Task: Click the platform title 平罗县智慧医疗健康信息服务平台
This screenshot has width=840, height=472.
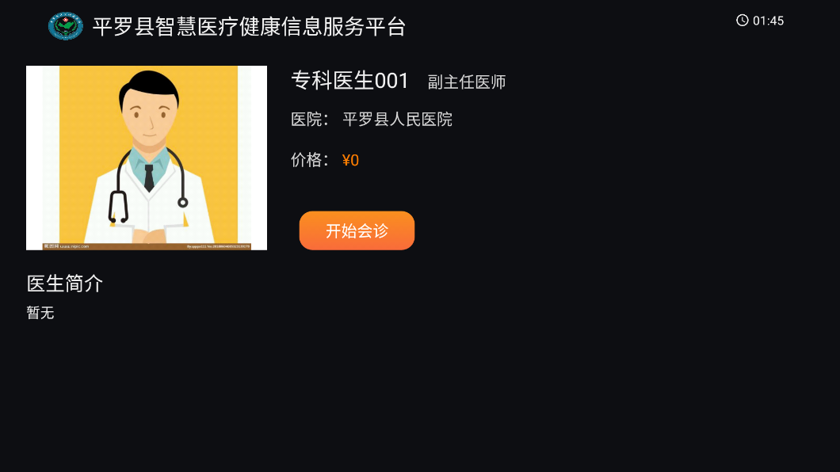Action: (249, 27)
